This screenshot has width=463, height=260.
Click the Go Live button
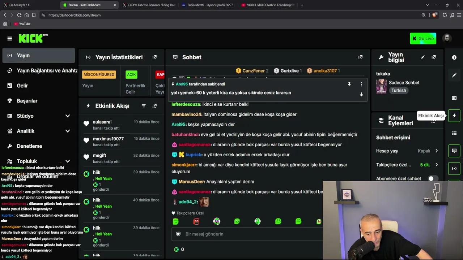(423, 39)
